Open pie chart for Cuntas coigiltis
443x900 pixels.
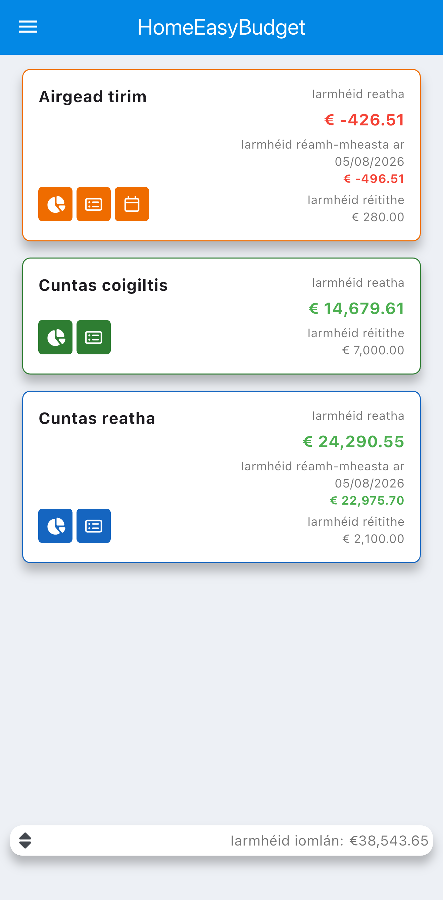click(55, 337)
